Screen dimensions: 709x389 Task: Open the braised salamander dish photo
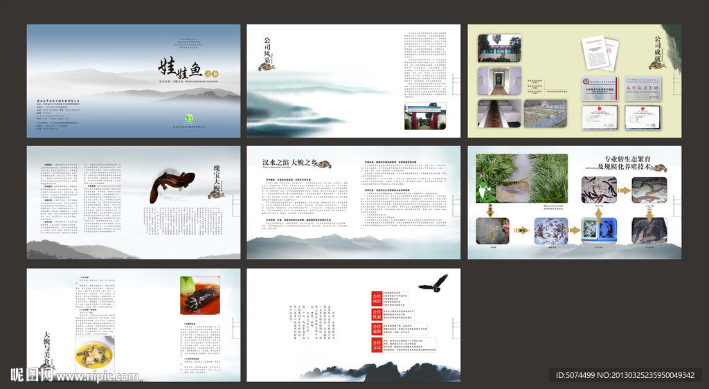pyautogui.click(x=200, y=296)
